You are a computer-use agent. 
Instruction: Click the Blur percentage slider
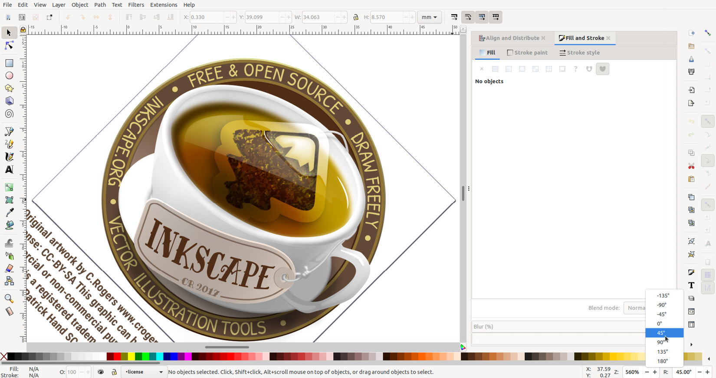point(558,326)
